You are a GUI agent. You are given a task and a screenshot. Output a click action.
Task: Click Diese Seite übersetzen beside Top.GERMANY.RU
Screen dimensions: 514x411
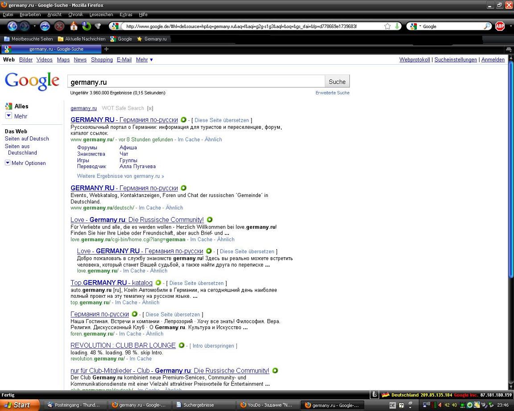pyautogui.click(x=196, y=283)
